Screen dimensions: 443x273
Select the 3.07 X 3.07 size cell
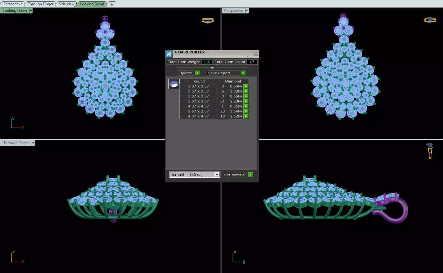tap(198, 102)
